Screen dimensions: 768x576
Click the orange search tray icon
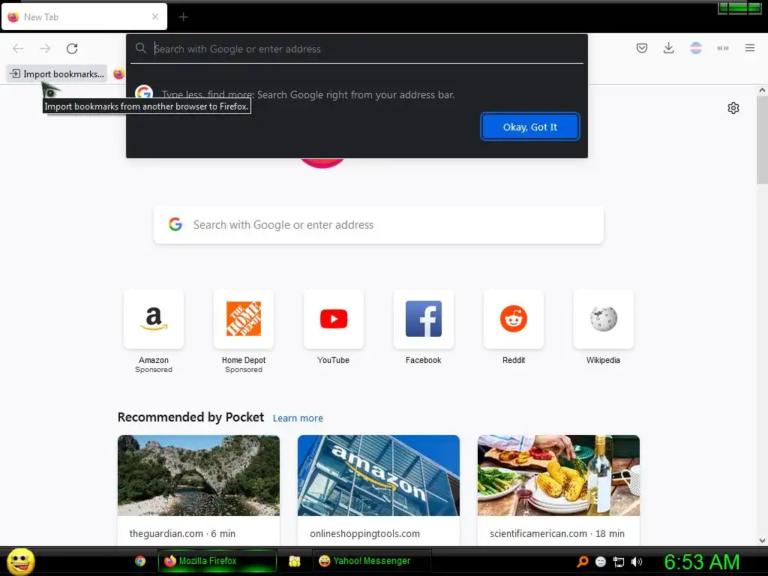click(x=582, y=562)
